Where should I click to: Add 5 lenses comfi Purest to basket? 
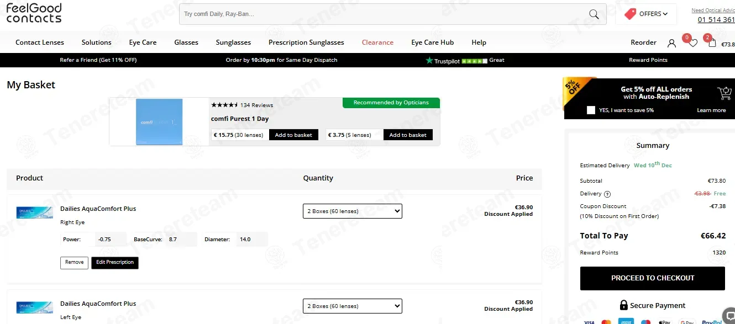[x=408, y=135]
